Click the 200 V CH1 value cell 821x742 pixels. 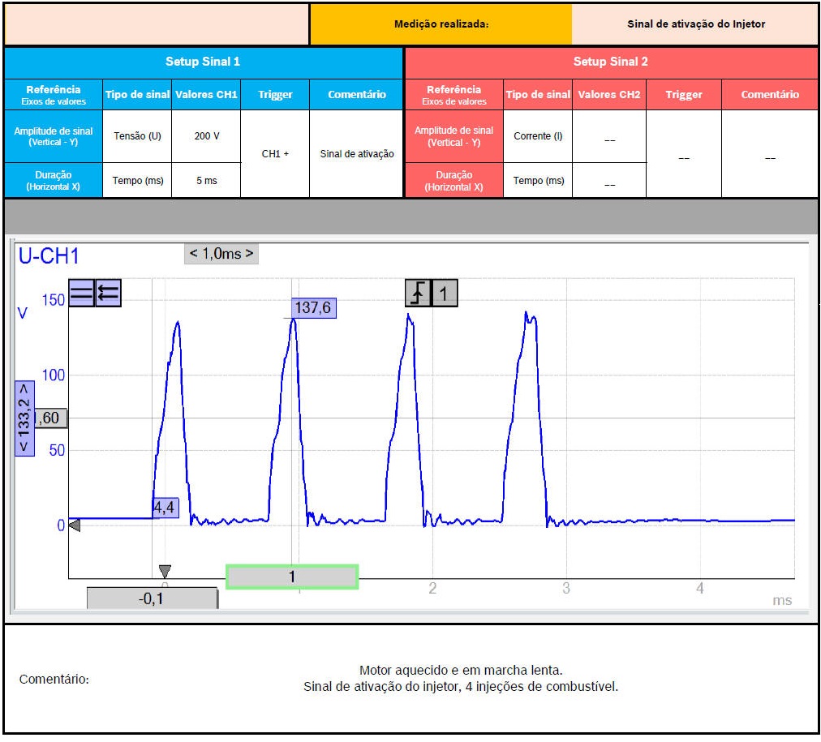click(206, 136)
